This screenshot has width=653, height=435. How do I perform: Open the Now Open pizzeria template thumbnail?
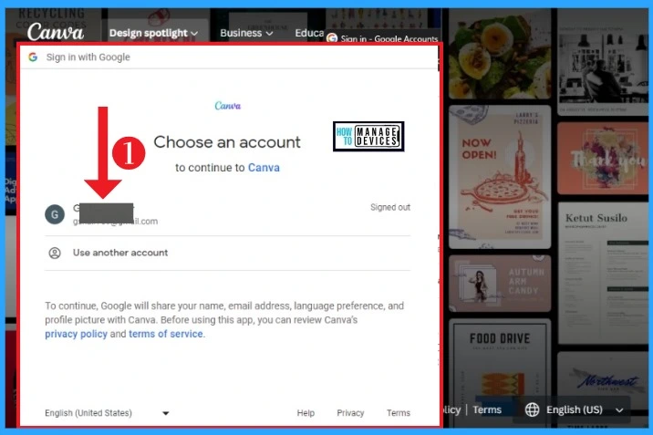point(500,177)
